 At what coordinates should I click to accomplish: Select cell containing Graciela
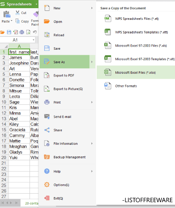19,130
